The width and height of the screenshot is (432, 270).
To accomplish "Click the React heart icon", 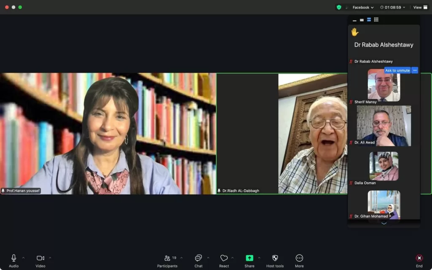I will pos(224,258).
